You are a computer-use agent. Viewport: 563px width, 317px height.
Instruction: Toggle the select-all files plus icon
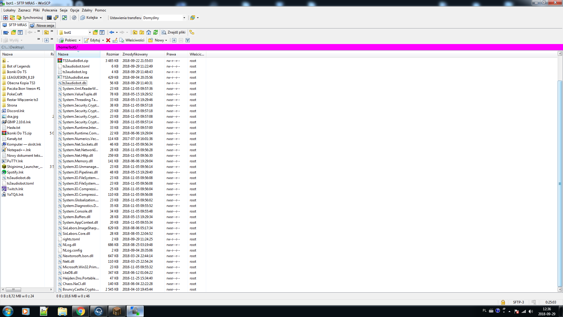coord(174,40)
